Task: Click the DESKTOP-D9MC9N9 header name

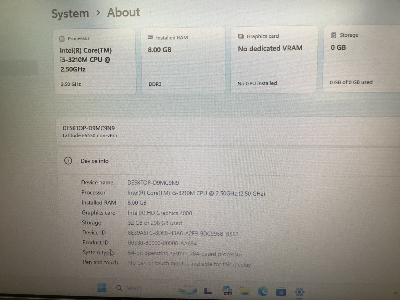Action: tap(88, 128)
